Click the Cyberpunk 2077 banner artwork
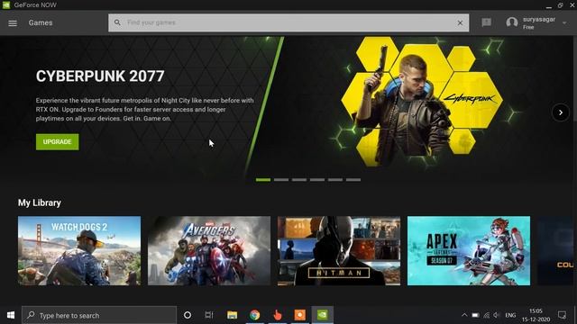The width and height of the screenshot is (577, 324). point(421,103)
